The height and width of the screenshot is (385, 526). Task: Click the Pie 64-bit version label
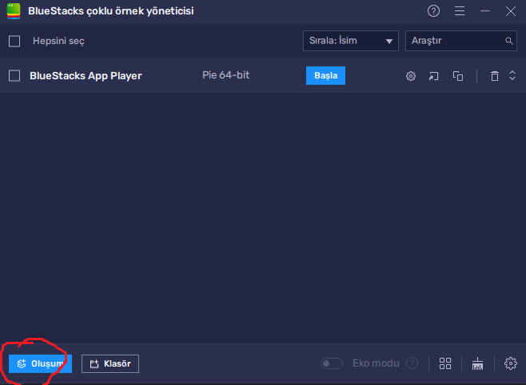pos(225,75)
